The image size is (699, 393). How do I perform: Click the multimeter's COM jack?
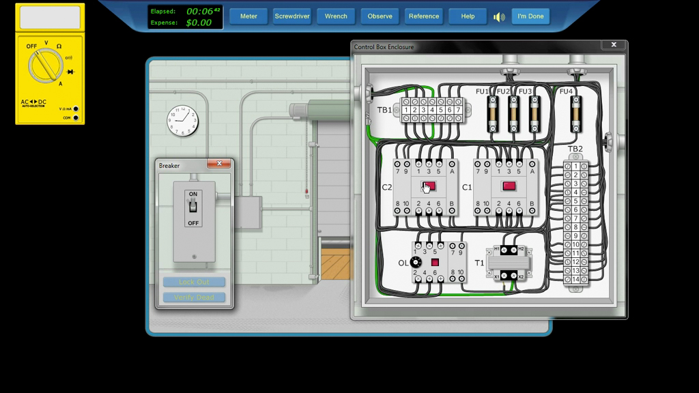pyautogui.click(x=75, y=118)
